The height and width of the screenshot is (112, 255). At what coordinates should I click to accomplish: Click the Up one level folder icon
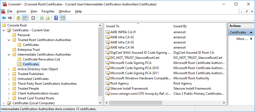click(18, 18)
